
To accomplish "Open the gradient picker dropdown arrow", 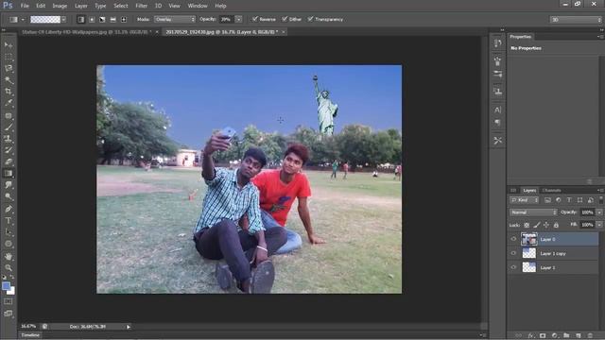I will coord(63,19).
